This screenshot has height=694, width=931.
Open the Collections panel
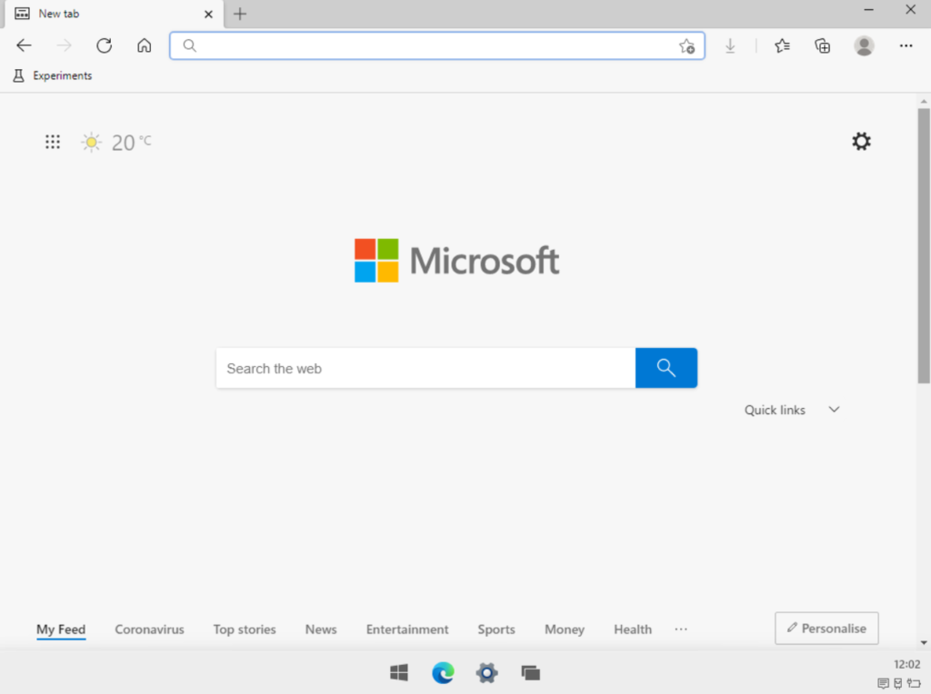pos(822,45)
